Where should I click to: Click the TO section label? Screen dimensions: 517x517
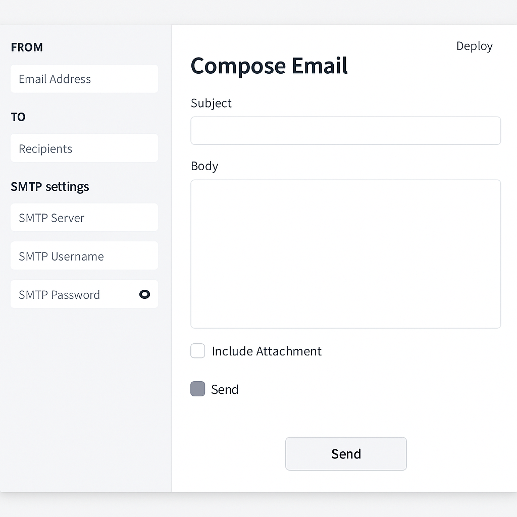pos(18,117)
